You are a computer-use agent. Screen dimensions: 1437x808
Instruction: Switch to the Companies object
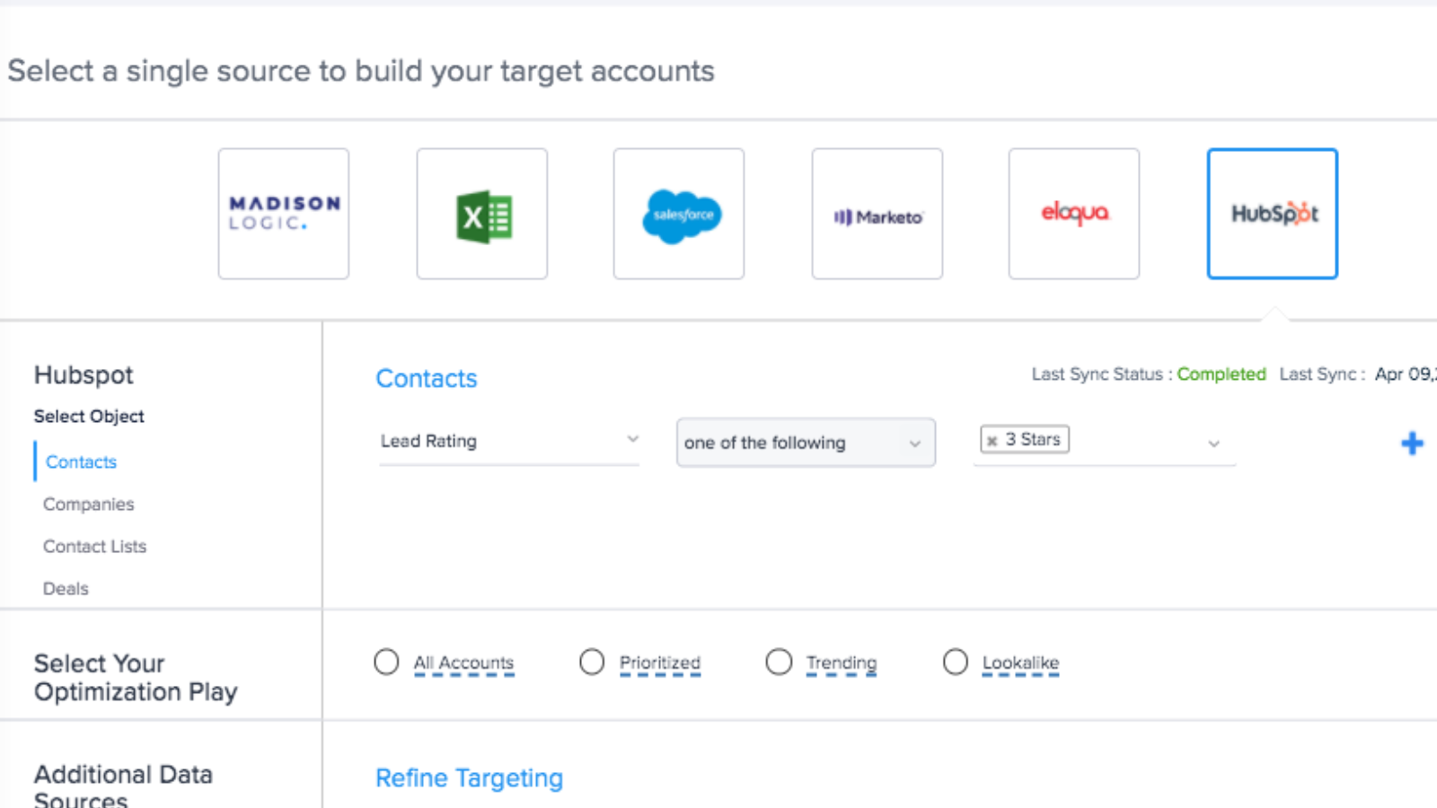[88, 504]
